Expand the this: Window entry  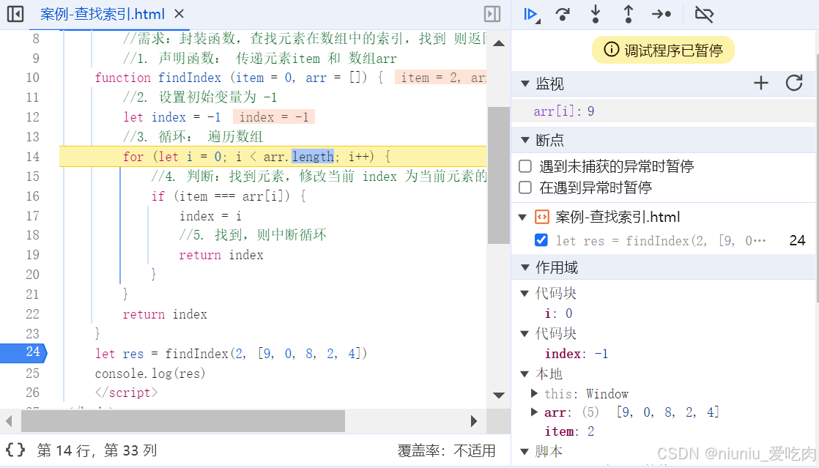[x=534, y=393]
